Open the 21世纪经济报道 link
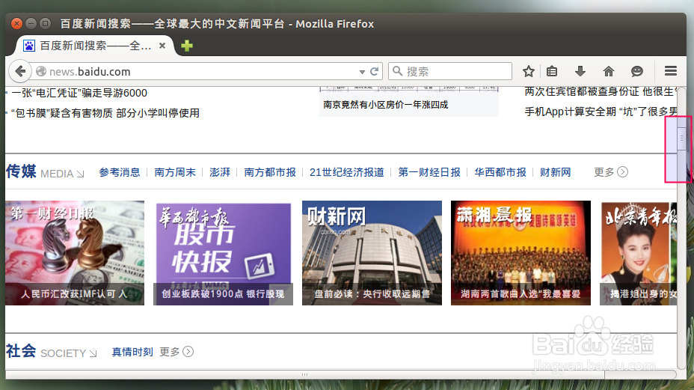 click(x=346, y=172)
